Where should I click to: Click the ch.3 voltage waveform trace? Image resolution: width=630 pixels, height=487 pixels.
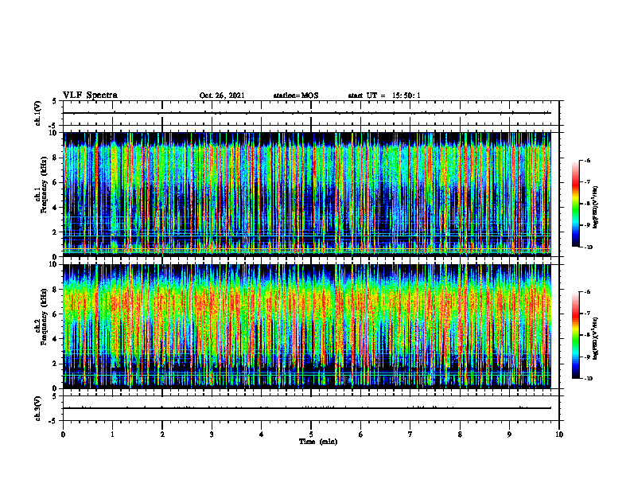pyautogui.click(x=307, y=408)
